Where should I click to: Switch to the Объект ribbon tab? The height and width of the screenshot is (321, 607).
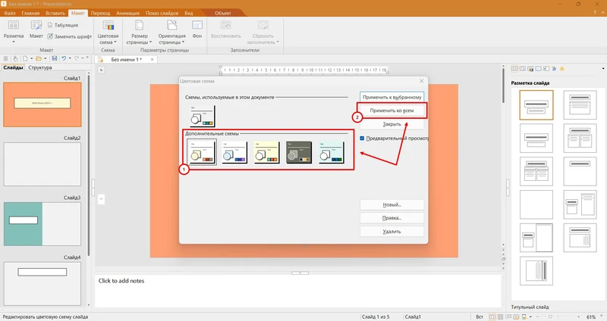coord(223,13)
